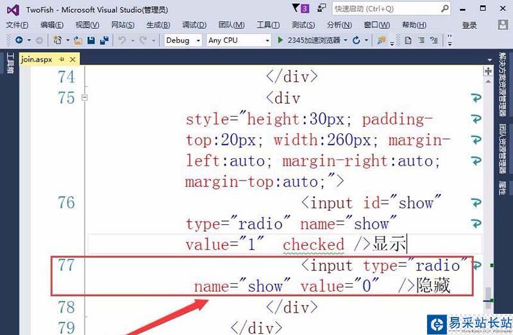Open the 调试(D) menu

pos(194,25)
